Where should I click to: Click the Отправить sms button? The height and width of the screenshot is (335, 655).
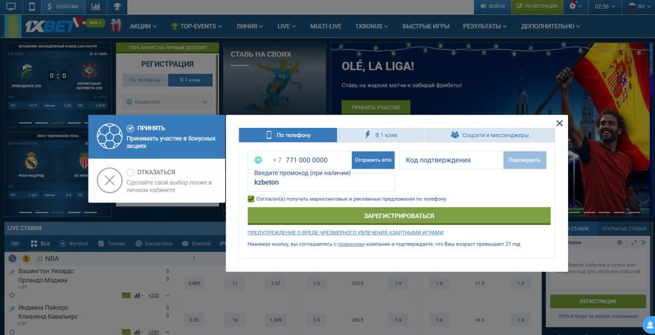click(x=373, y=160)
